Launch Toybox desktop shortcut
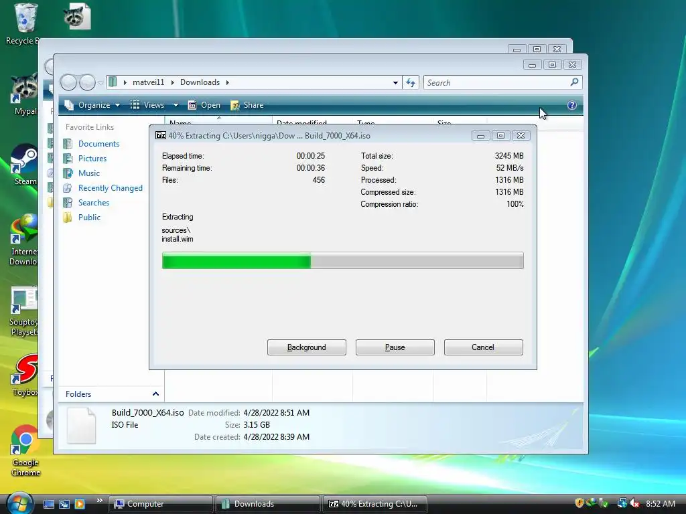Screen dimensions: 686x514 [25, 375]
